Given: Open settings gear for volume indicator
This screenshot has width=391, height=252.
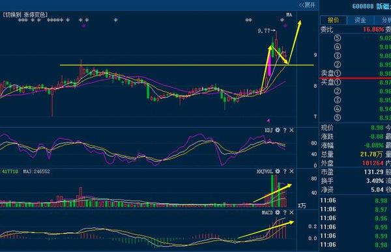Looking at the screenshot, I should [x=278, y=171].
